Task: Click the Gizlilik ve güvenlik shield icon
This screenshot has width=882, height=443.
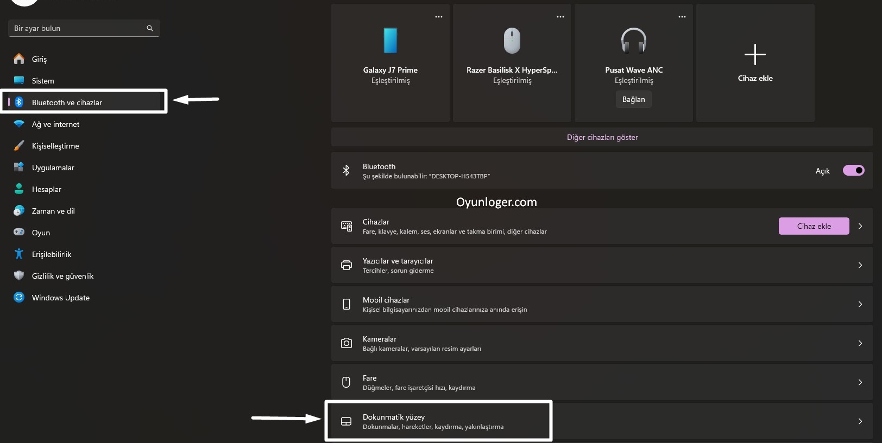Action: pos(19,275)
